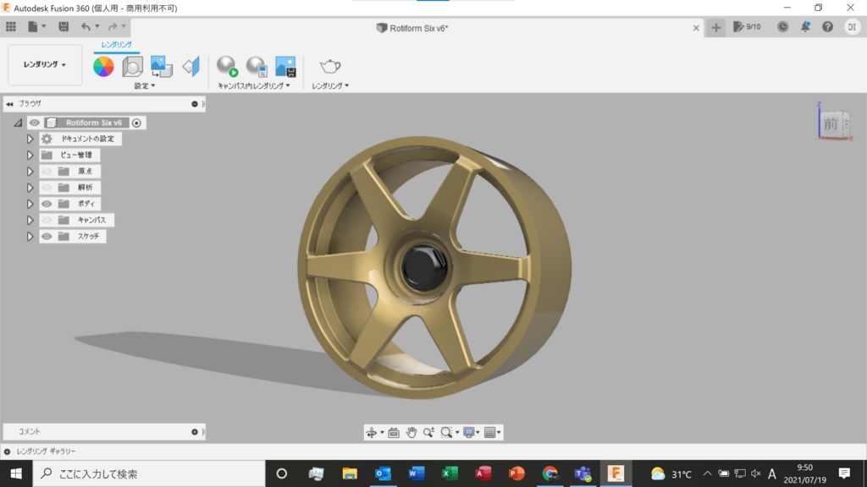The width and height of the screenshot is (867, 487).
Task: Save the document with disk icon
Action: point(64,26)
